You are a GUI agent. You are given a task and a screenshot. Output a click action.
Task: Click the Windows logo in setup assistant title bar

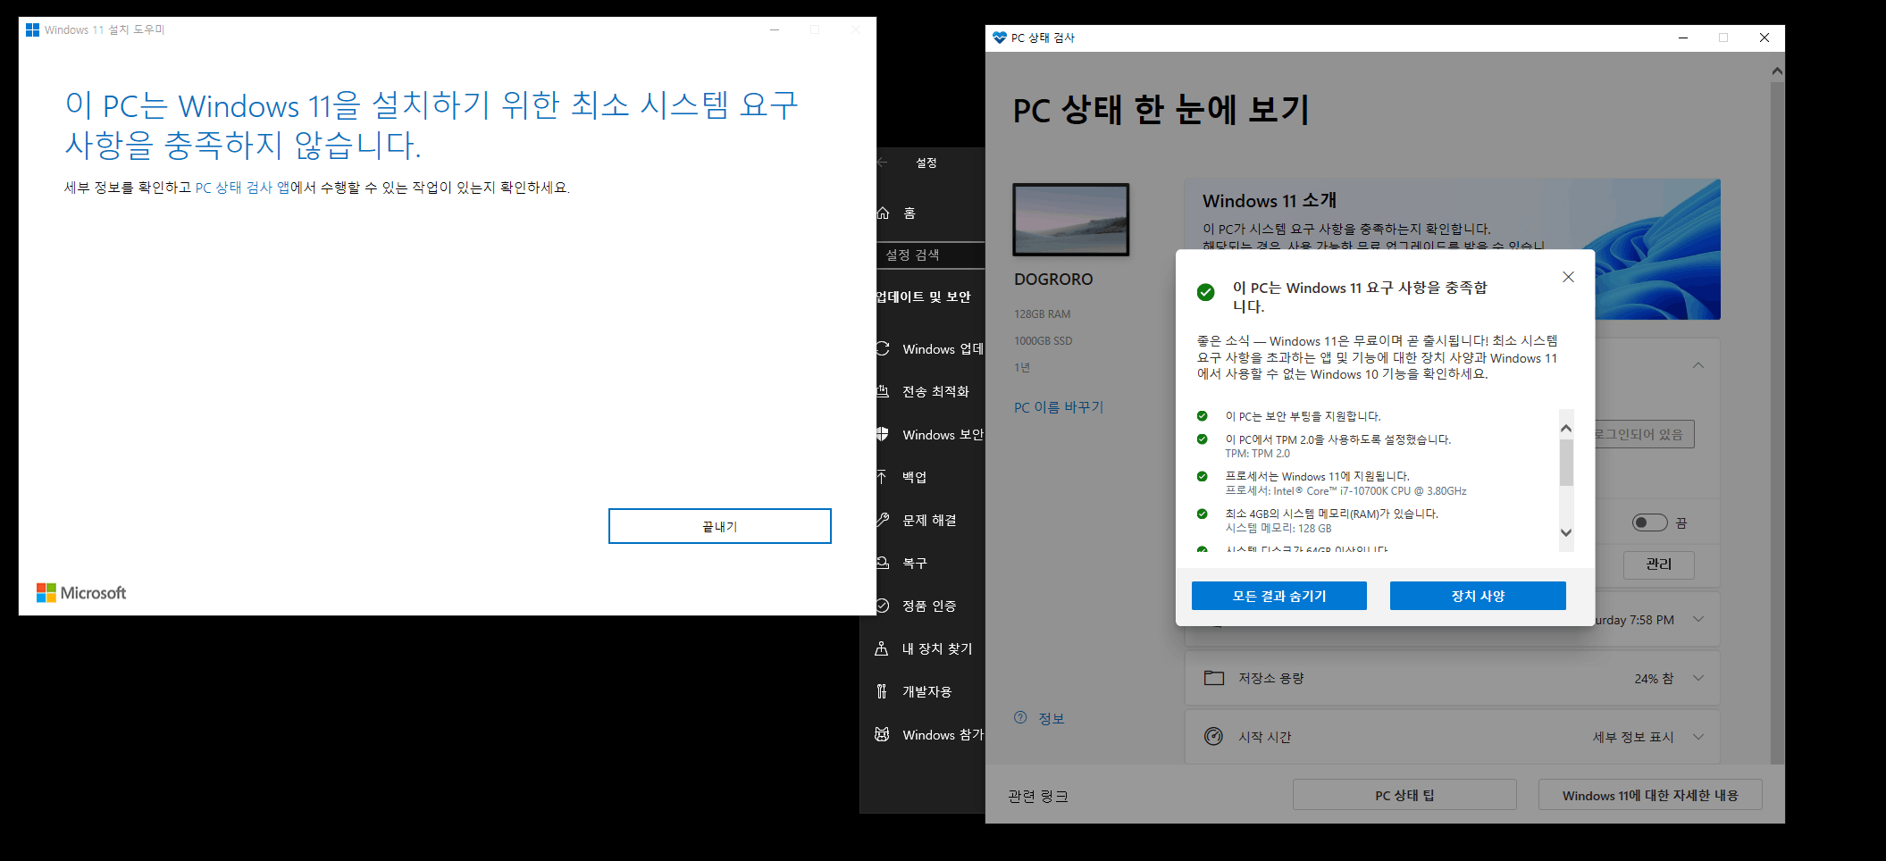(x=32, y=29)
